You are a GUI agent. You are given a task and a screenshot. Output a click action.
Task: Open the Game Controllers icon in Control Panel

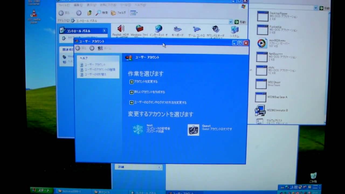197,29
